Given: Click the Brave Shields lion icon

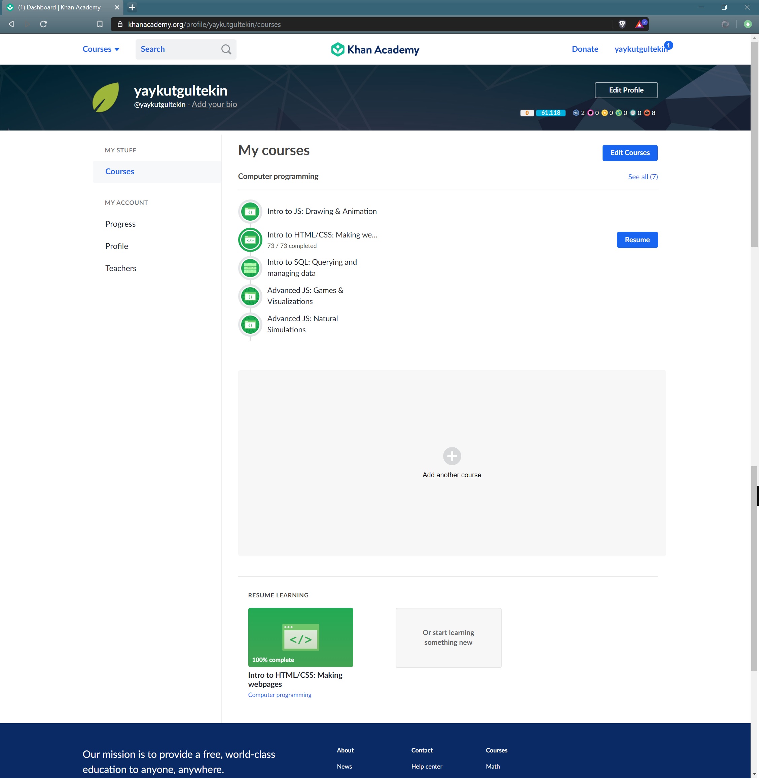Looking at the screenshot, I should point(622,24).
